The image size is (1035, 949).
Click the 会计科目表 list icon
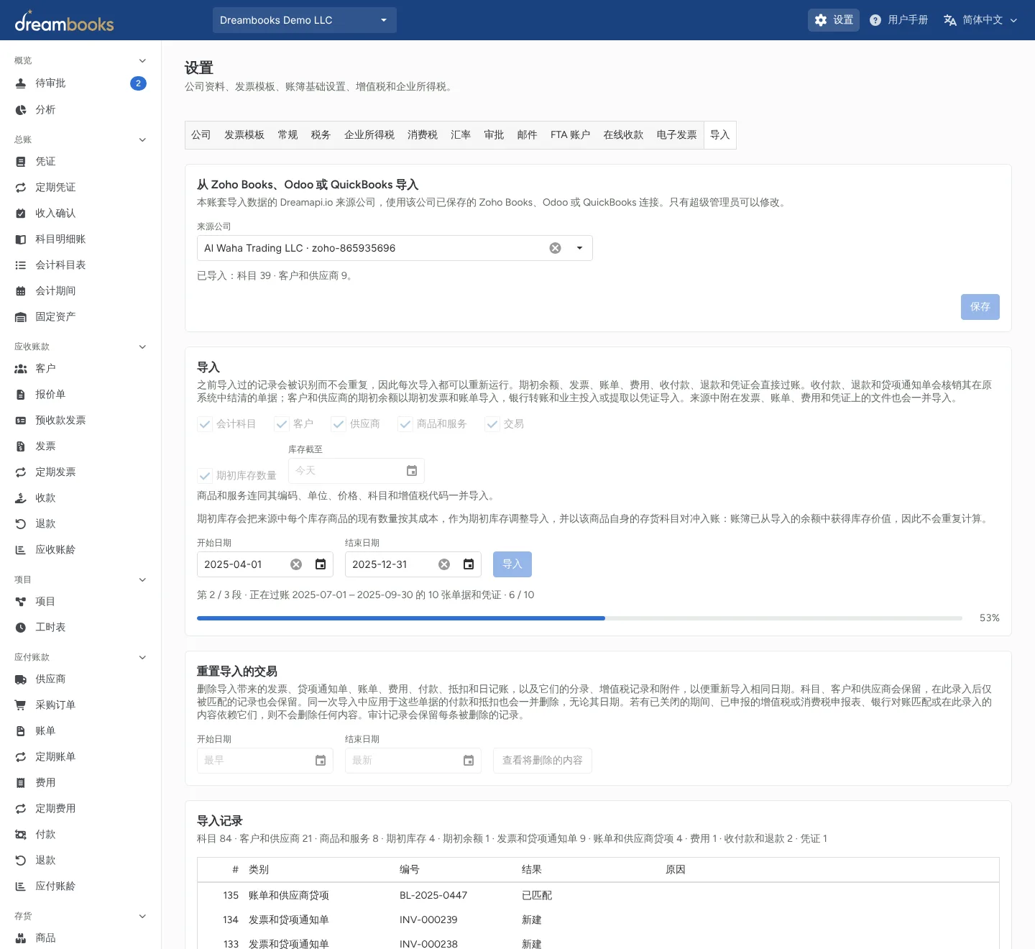[x=21, y=265]
